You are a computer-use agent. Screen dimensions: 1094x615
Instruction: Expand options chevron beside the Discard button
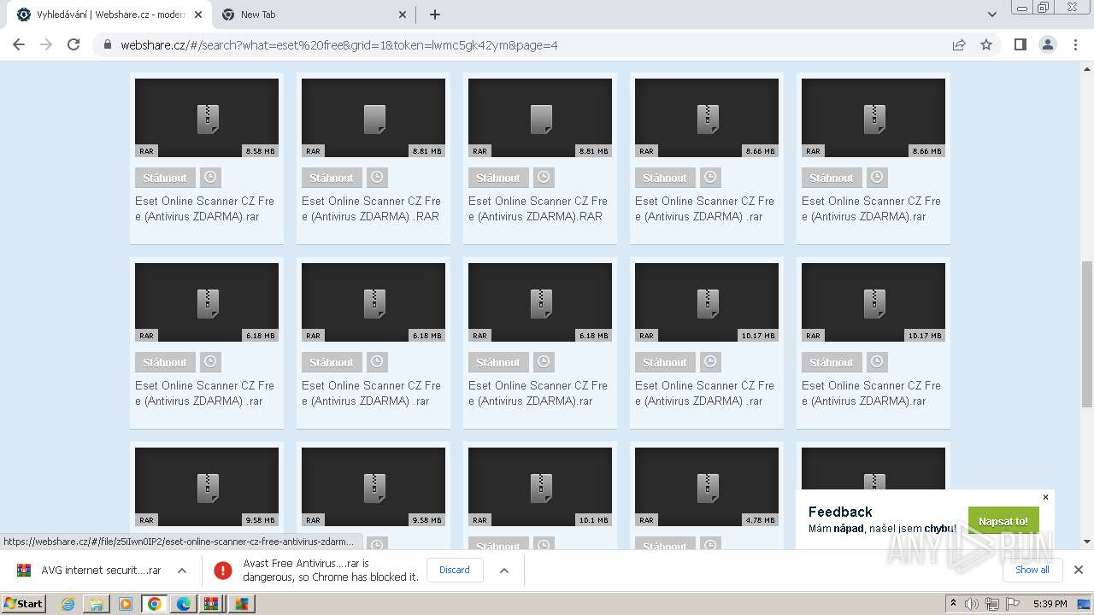tap(504, 570)
